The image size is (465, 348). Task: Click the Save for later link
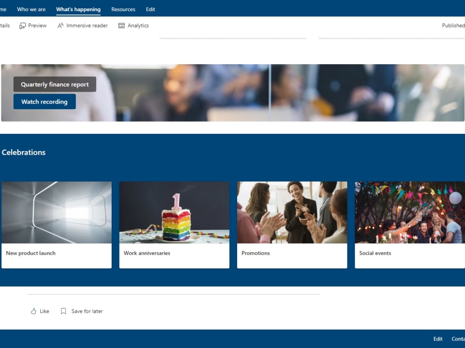pyautogui.click(x=87, y=311)
